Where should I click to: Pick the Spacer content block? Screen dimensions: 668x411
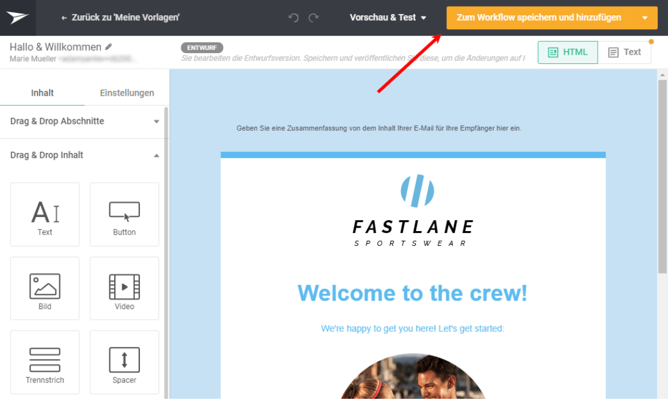125,362
